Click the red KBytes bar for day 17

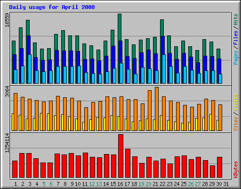tap(128, 163)
